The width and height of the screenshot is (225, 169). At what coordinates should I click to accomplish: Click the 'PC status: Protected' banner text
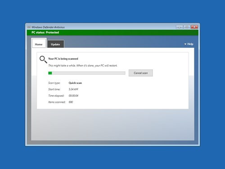click(x=45, y=32)
